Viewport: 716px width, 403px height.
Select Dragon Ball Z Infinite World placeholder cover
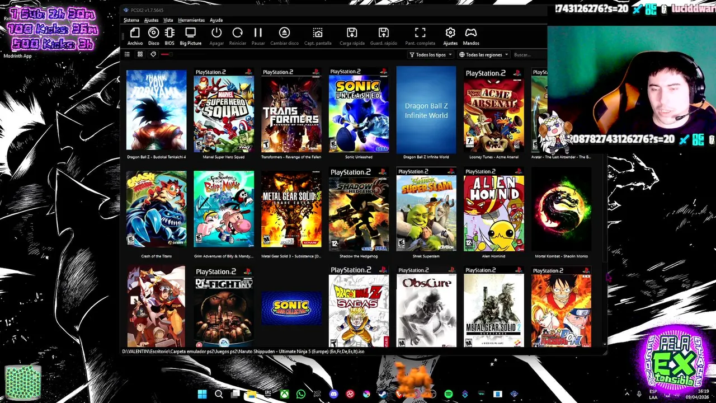(x=426, y=110)
